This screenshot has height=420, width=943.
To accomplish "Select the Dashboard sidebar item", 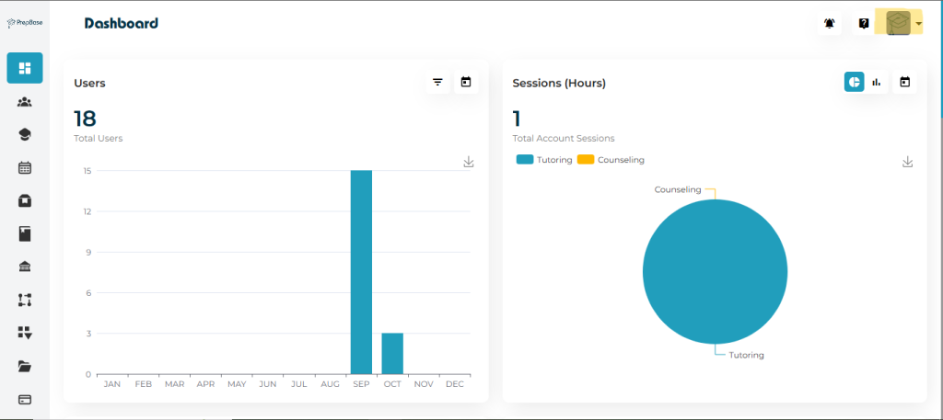I will click(25, 68).
